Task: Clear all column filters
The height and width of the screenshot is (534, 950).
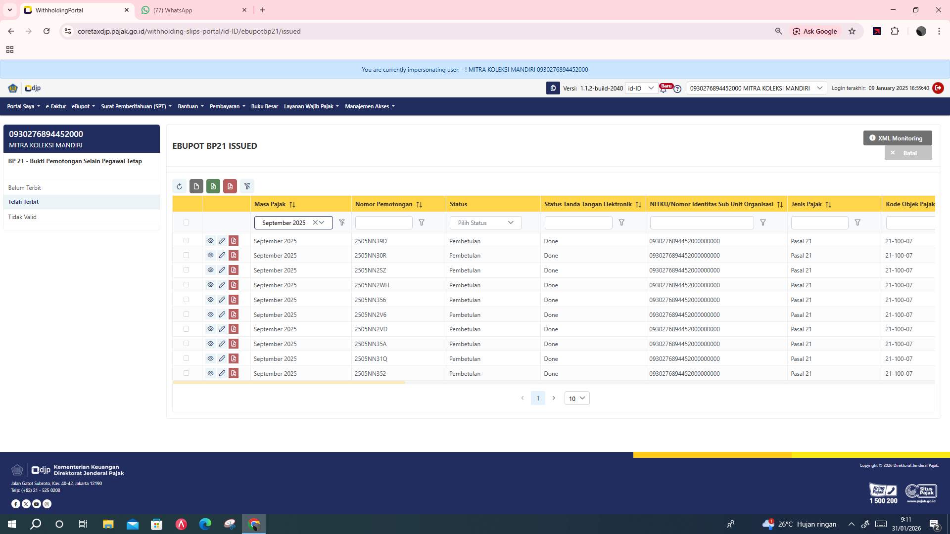Action: (x=247, y=186)
